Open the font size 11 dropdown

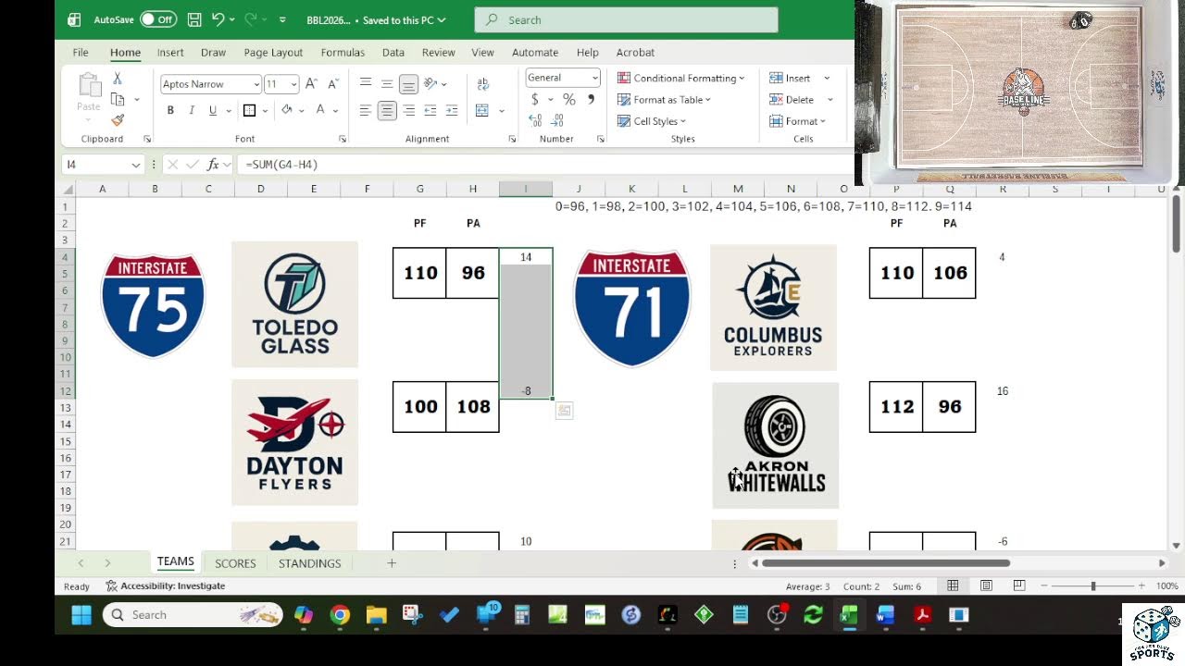[293, 84]
